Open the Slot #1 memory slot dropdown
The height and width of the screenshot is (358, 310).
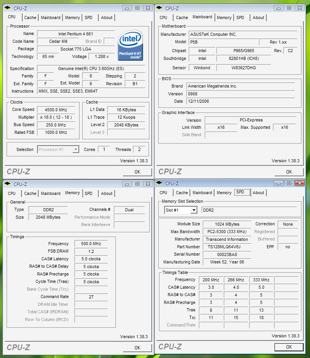pos(194,210)
